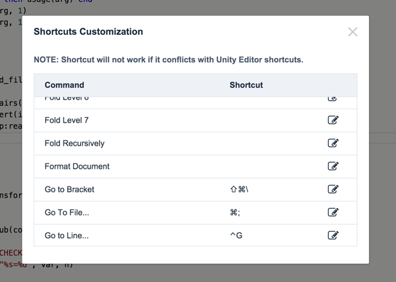Select the Fold Recursively command row

pyautogui.click(x=195, y=144)
